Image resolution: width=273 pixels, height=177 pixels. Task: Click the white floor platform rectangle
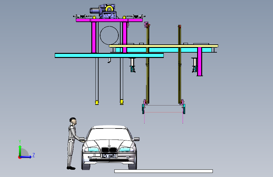[163, 171]
